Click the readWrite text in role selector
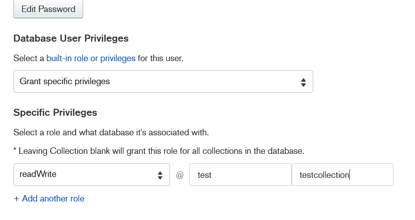 point(38,174)
